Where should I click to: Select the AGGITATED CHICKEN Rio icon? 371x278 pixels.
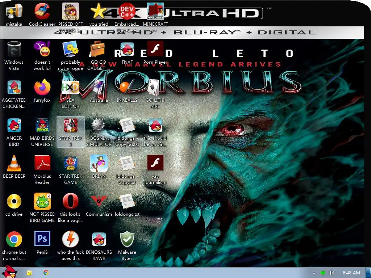pos(14,88)
